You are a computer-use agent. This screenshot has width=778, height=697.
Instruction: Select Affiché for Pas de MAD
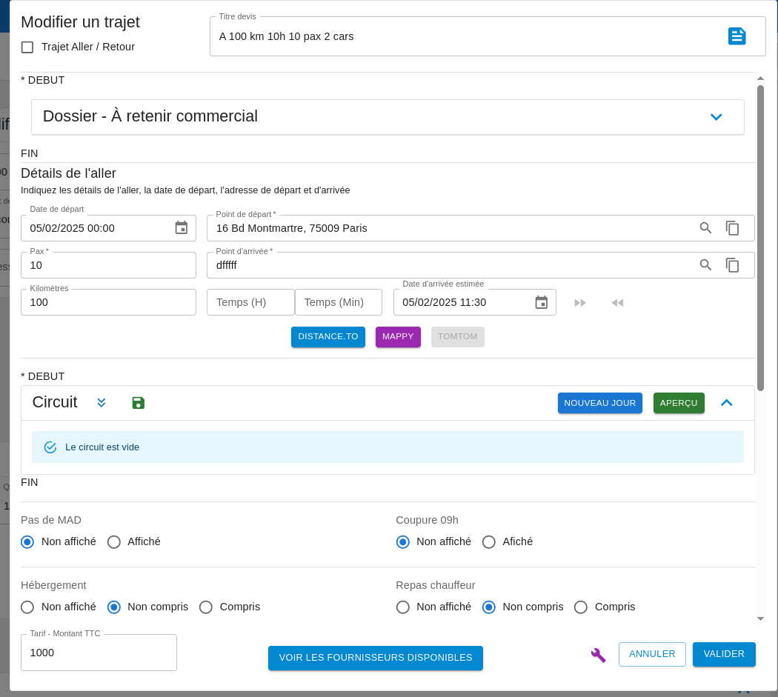tap(114, 542)
